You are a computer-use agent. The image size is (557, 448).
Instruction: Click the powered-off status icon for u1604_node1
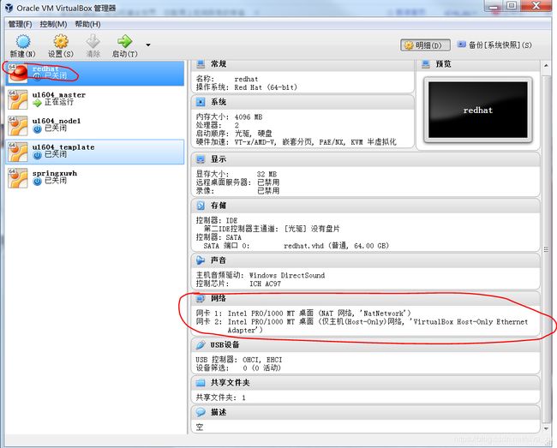[38, 129]
